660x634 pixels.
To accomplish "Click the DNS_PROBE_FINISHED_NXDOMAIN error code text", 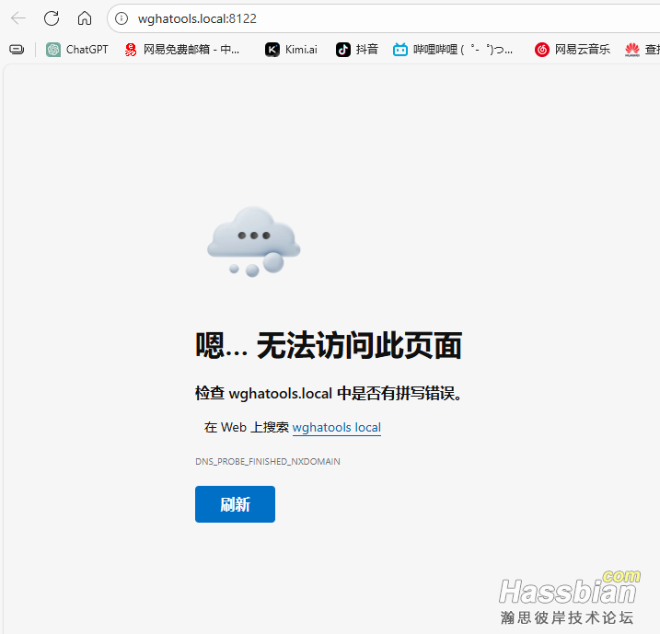I will point(267,462).
